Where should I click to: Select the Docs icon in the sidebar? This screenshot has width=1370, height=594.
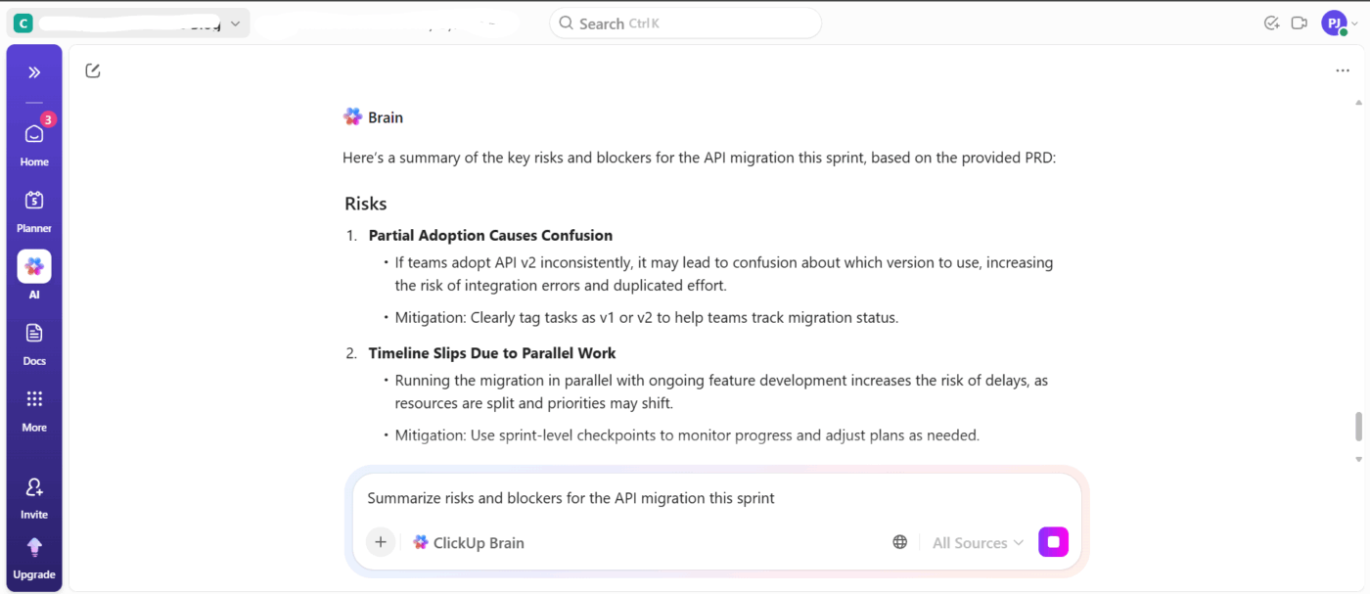click(x=33, y=333)
